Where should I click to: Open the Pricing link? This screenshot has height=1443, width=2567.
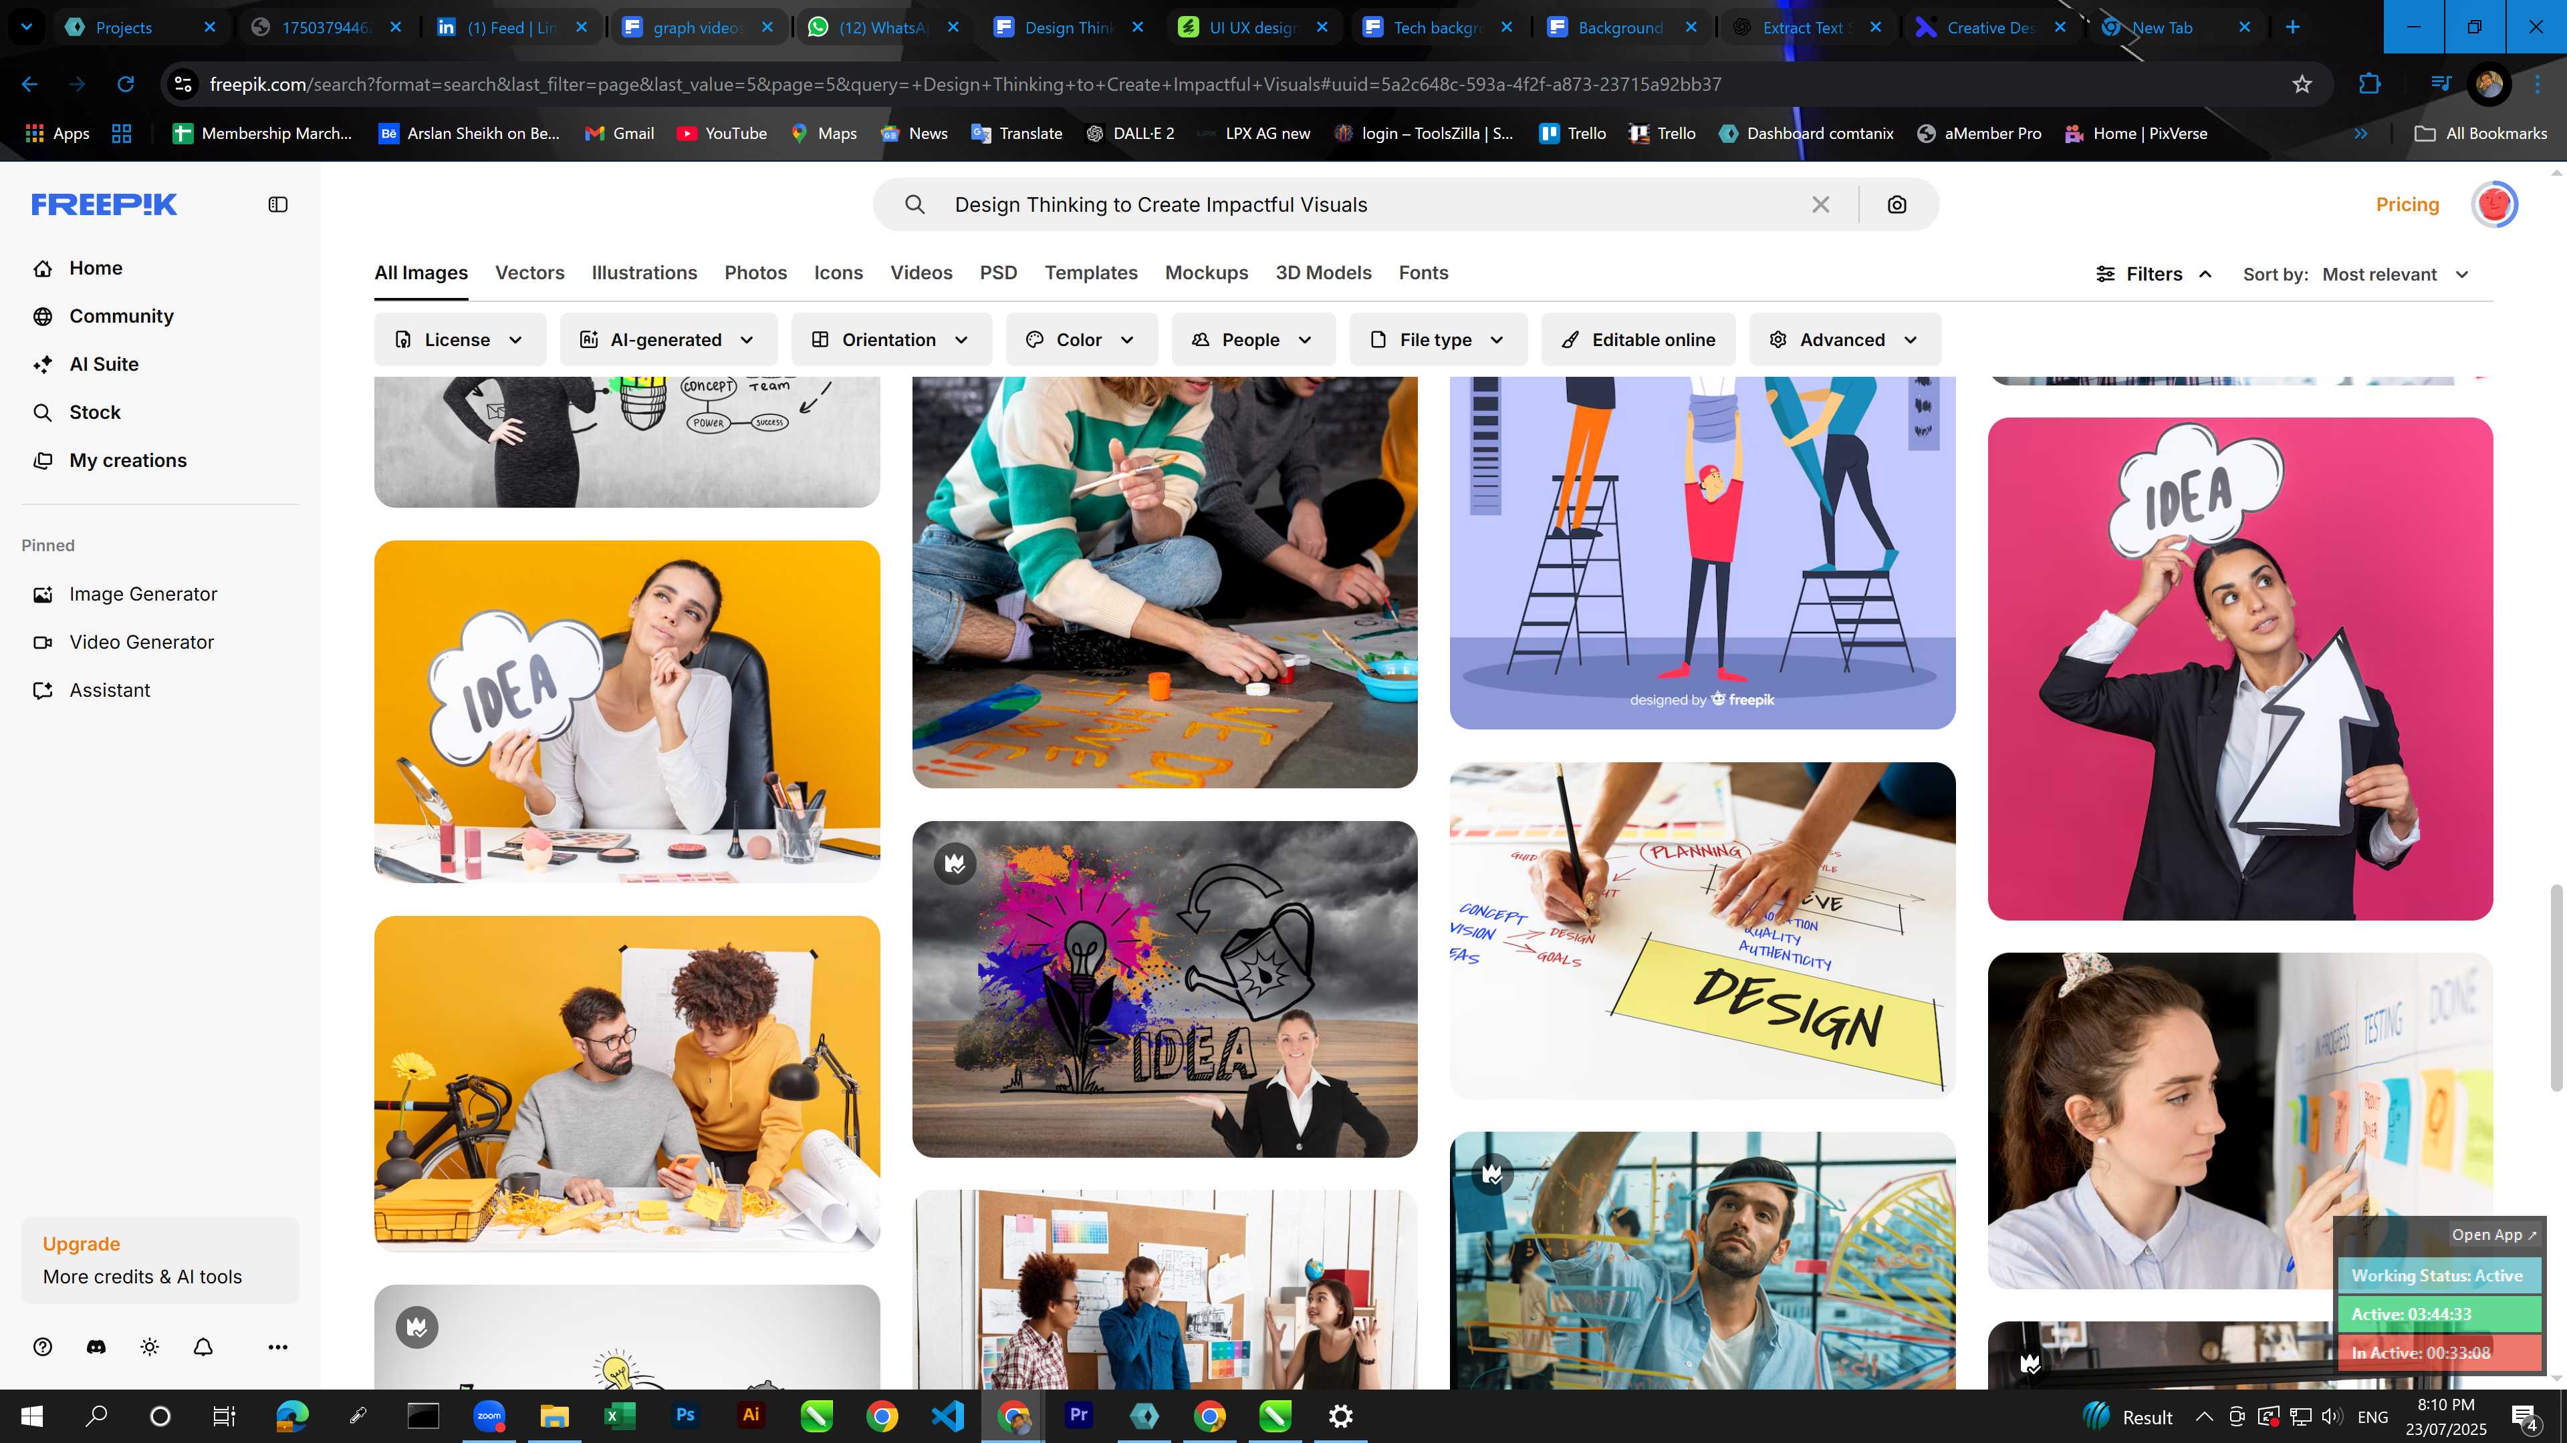point(2407,204)
